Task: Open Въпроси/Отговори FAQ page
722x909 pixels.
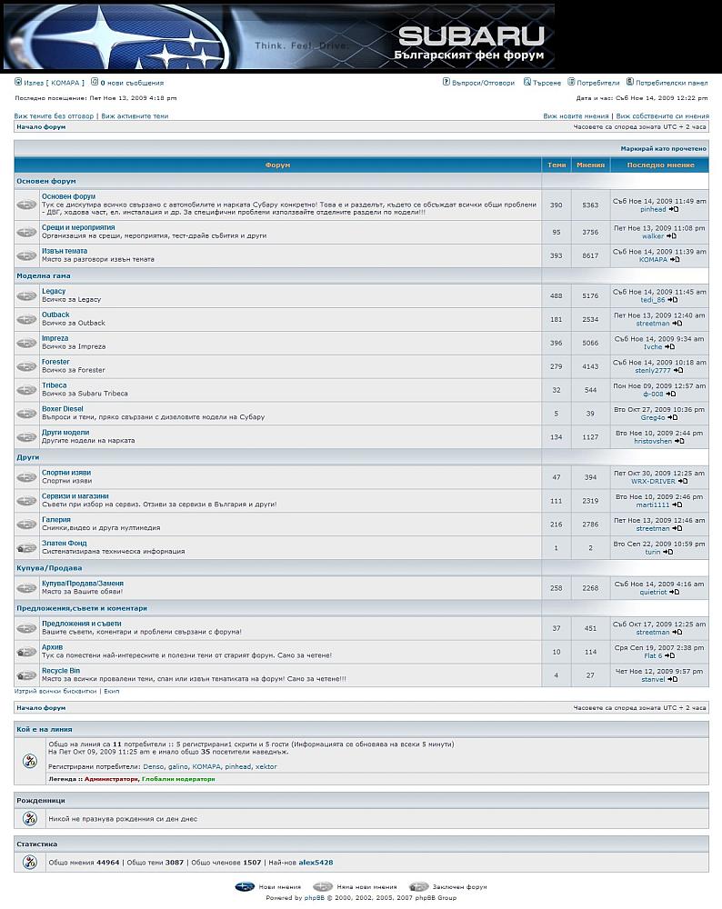Action: click(x=483, y=83)
